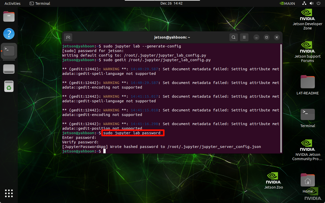
Task: Open the Terminal app menu in top bar
Action: click(x=40, y=3)
